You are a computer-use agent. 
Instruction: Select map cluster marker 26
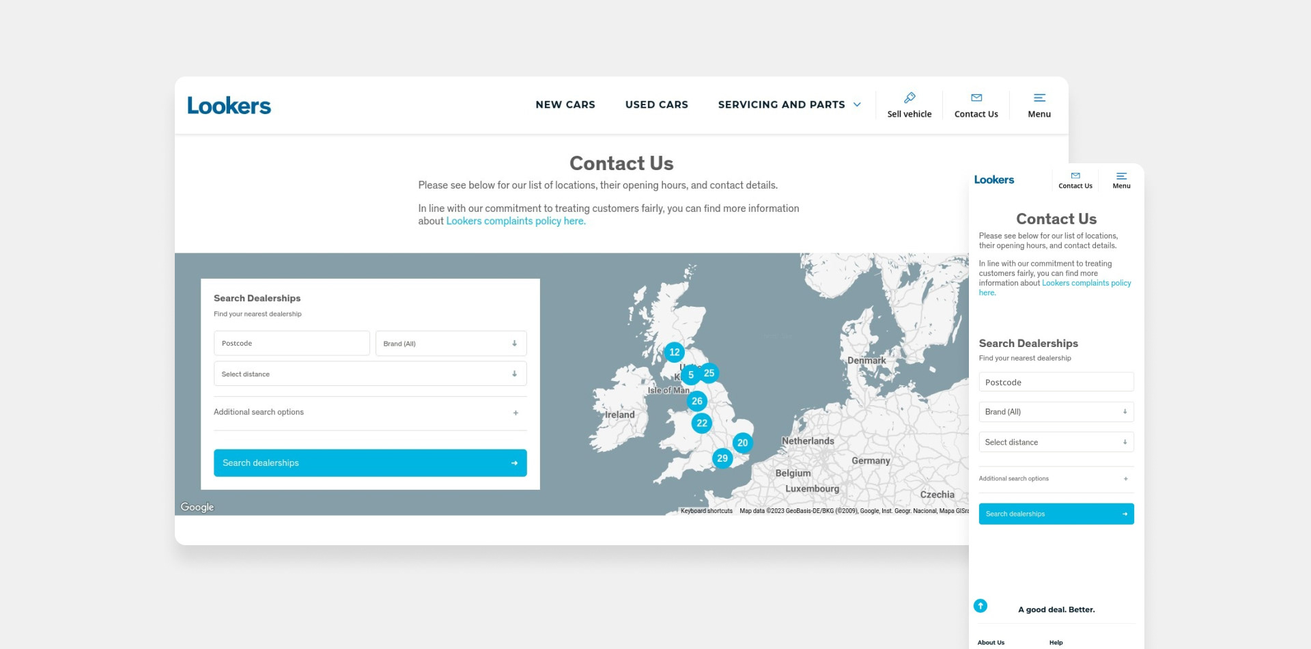(696, 401)
